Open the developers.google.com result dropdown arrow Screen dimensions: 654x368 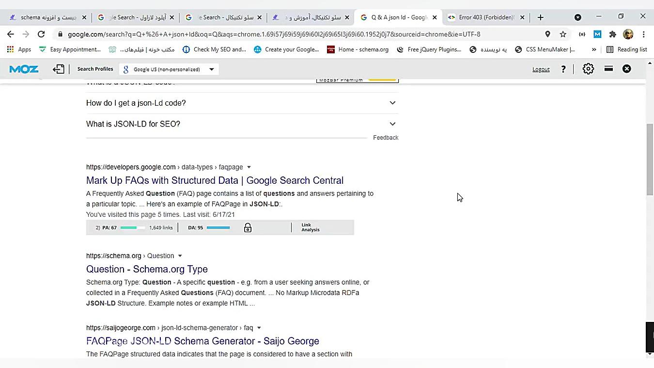[x=249, y=167]
